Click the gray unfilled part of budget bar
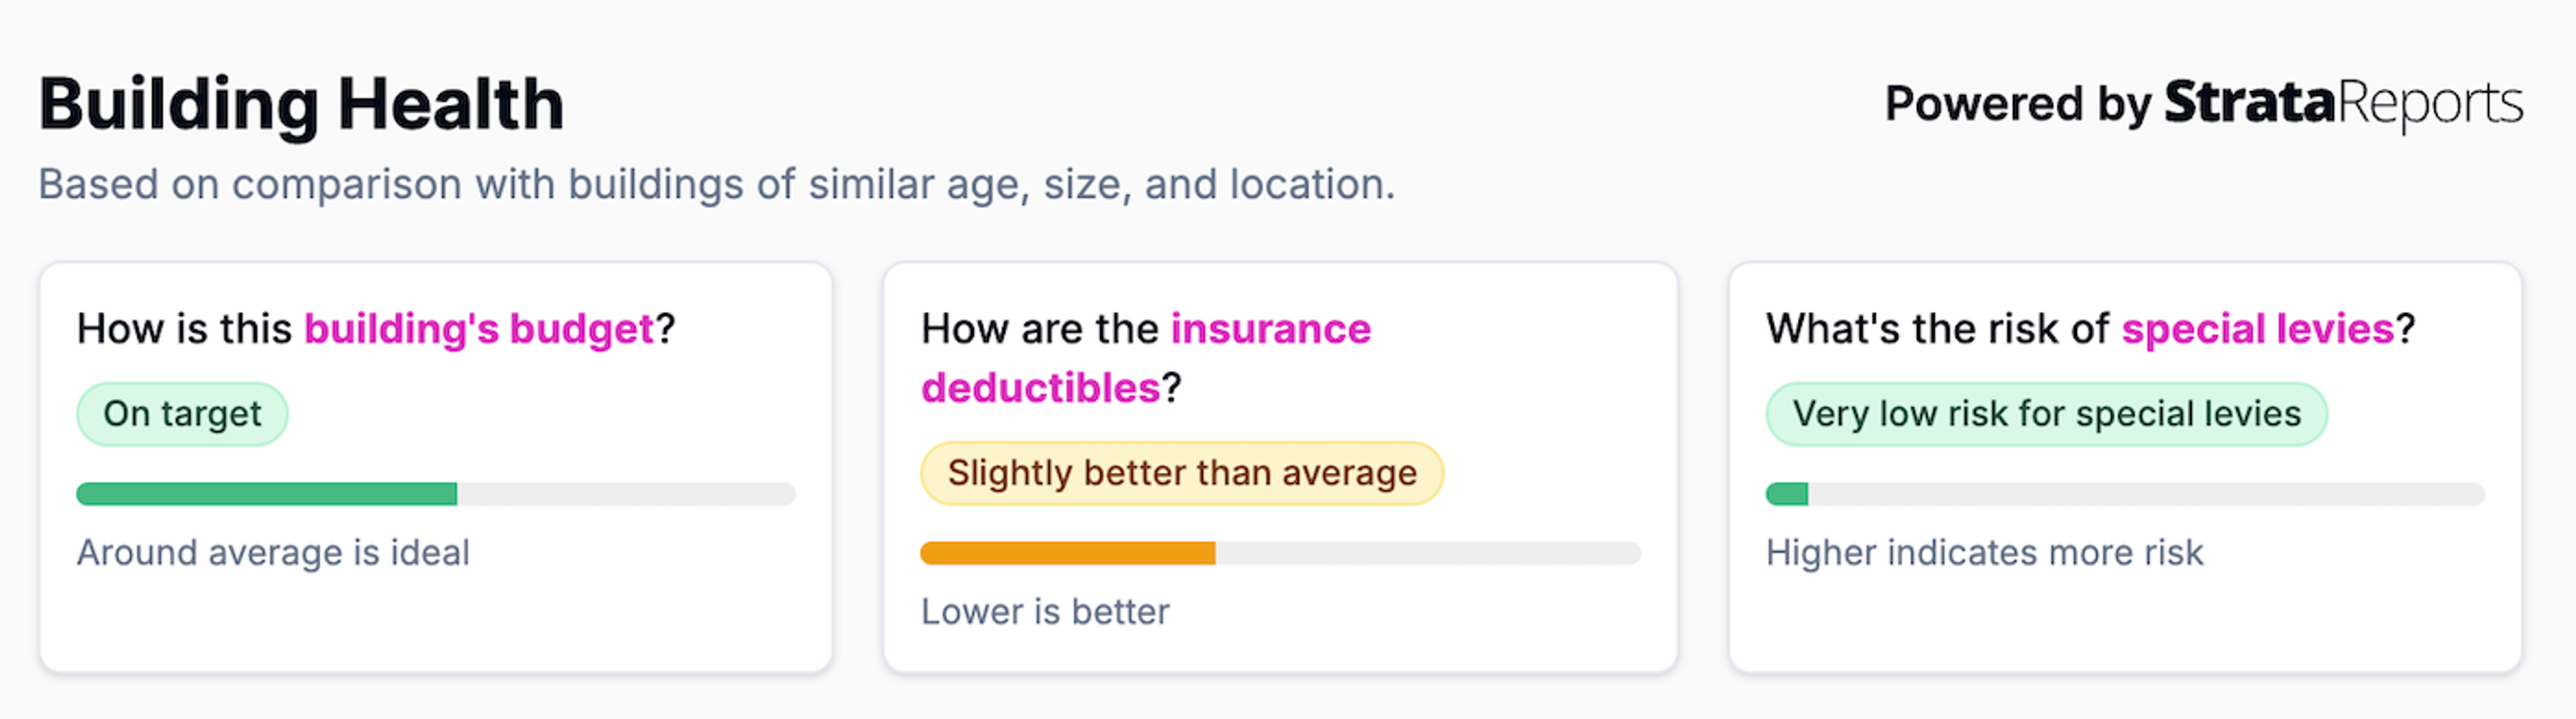Screen dimensions: 2576x719 point(625,494)
